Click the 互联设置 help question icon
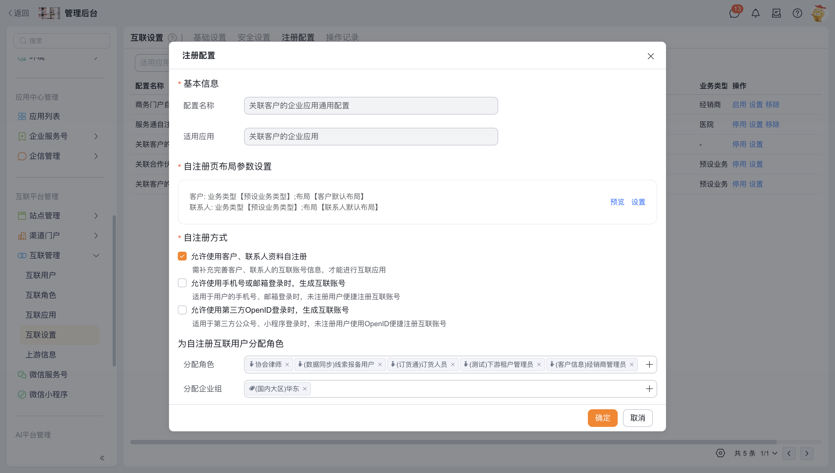This screenshot has width=835, height=473. 172,38
